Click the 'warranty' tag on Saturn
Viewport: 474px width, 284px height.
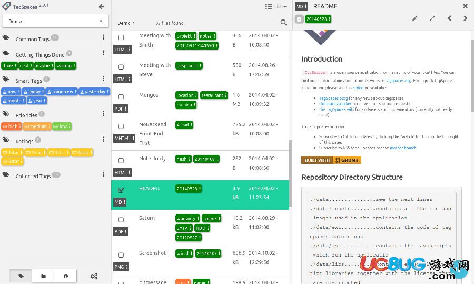(x=187, y=218)
